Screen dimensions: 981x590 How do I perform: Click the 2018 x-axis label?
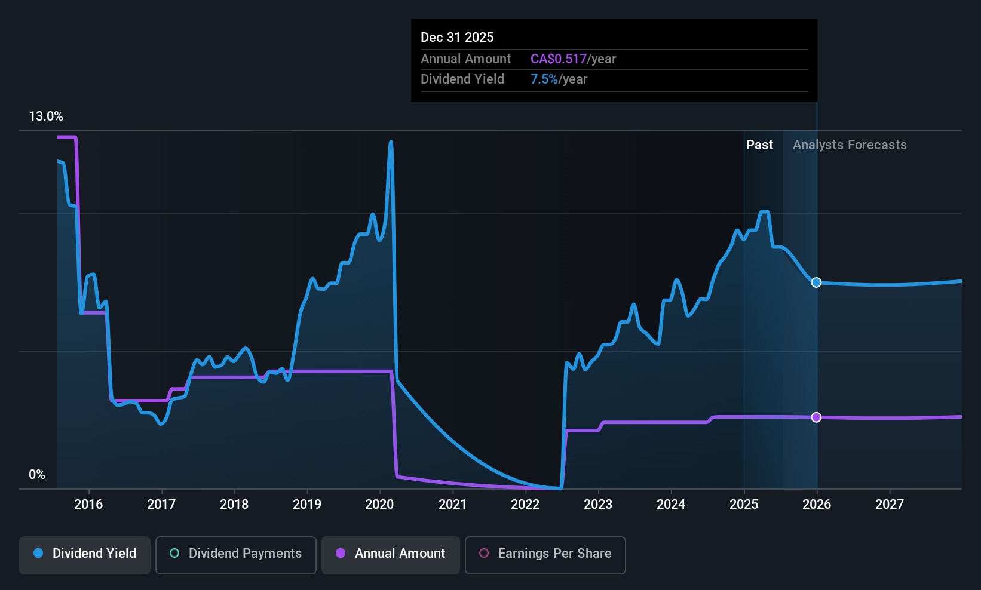[x=234, y=505]
